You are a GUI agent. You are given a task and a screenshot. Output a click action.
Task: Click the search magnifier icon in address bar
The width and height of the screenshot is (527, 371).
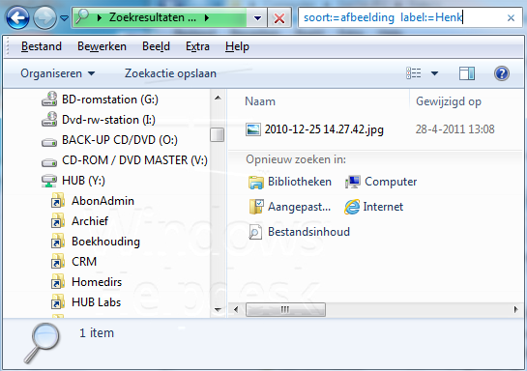[x=82, y=16]
